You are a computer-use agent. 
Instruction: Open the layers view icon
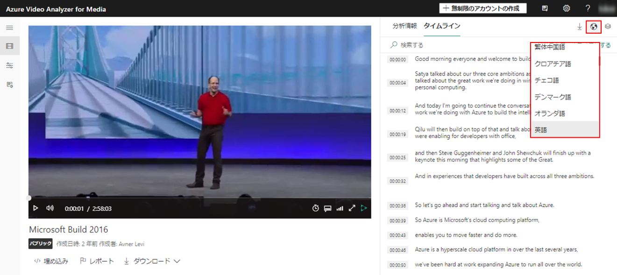(608, 27)
